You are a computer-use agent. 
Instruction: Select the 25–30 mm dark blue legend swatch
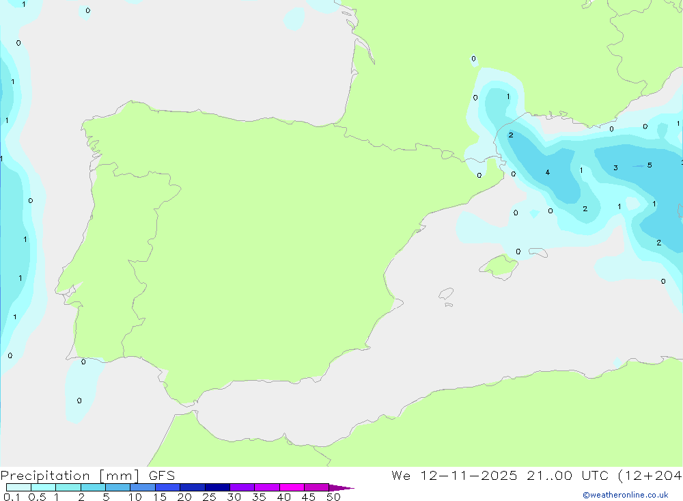click(x=217, y=487)
